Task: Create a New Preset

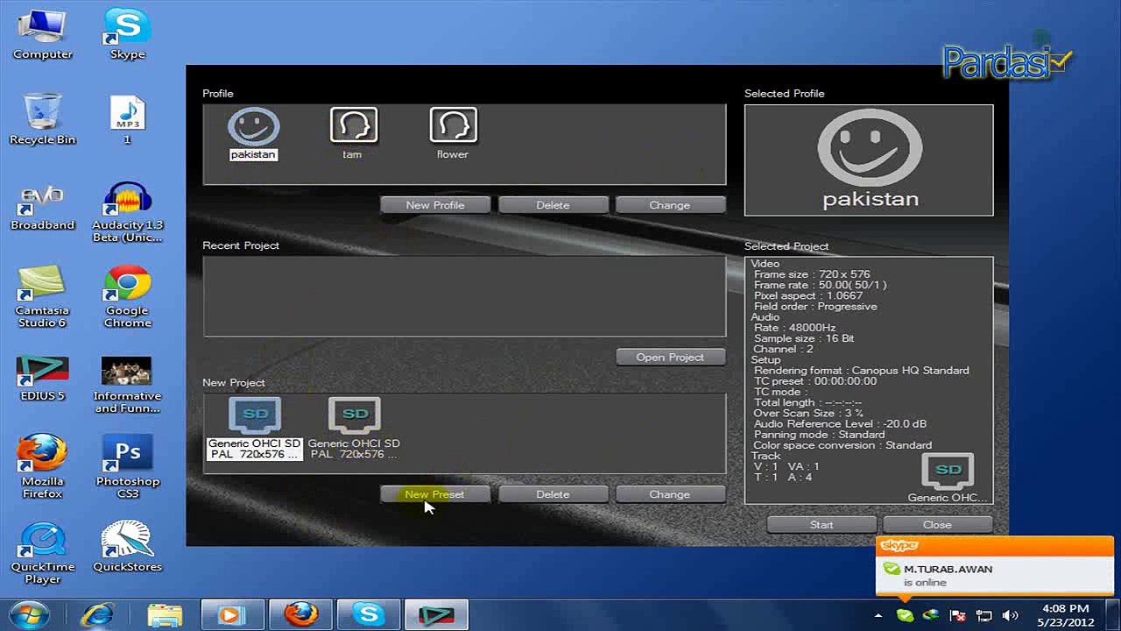Action: click(x=435, y=494)
